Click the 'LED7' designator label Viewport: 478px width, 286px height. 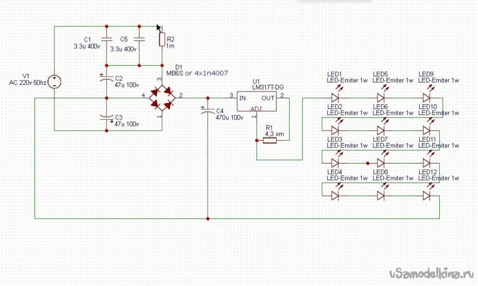pos(380,139)
